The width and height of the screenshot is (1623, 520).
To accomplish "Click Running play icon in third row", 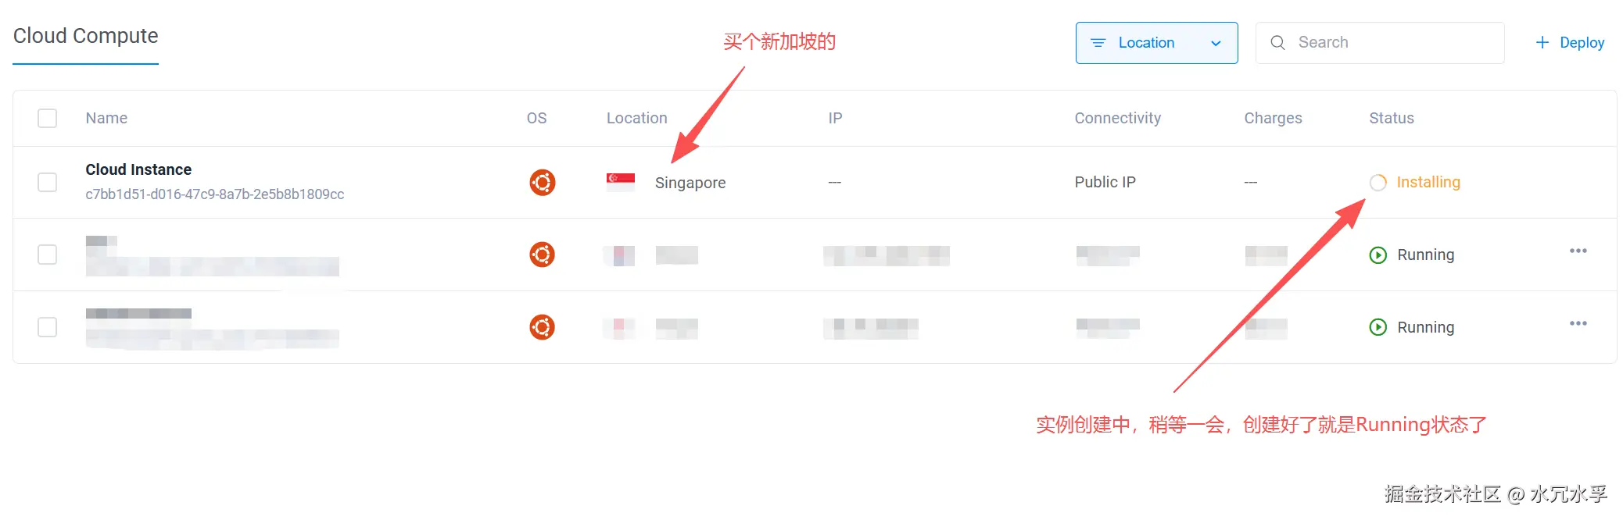I will (x=1378, y=327).
